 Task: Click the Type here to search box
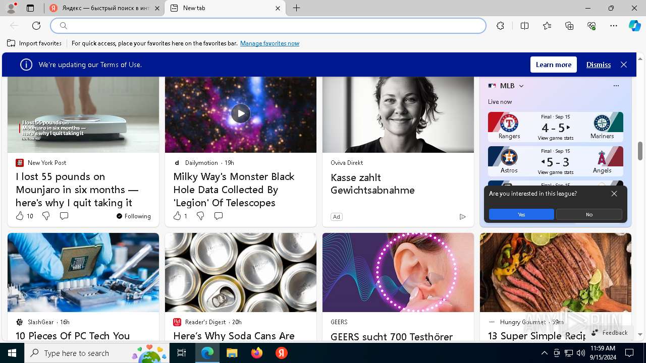(97, 353)
